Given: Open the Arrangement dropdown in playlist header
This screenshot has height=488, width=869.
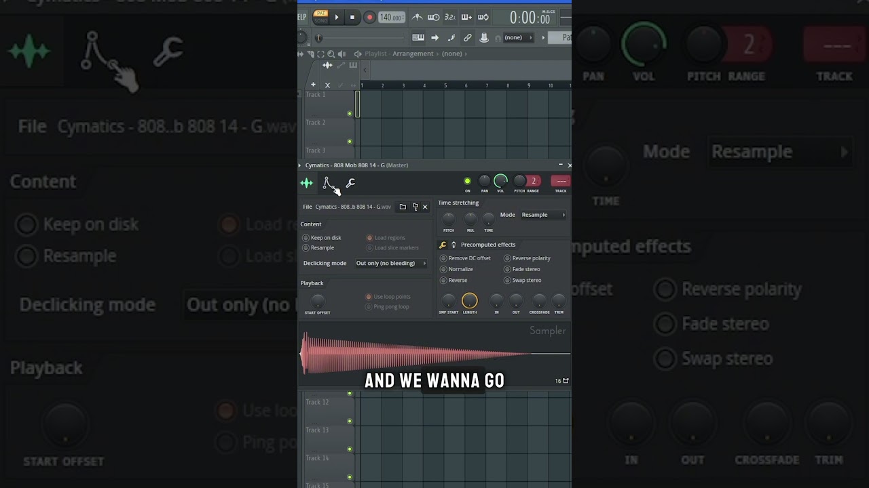Looking at the screenshot, I should point(413,54).
